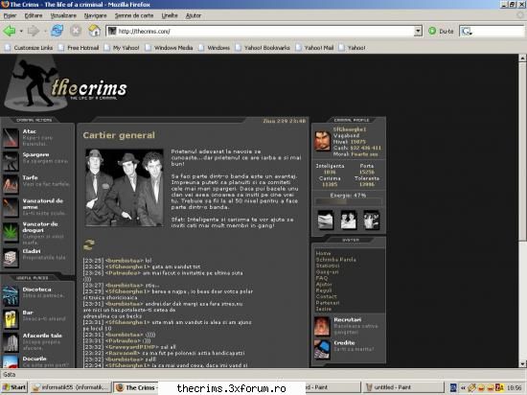Click the energy progress bar
This screenshot has height=395, width=527.
(348, 201)
